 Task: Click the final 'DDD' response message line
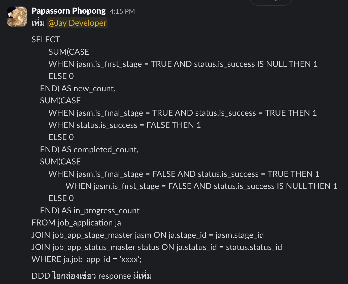(91, 276)
